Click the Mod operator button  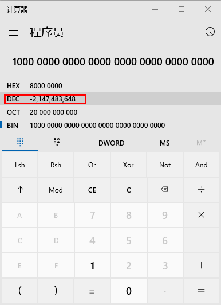(x=56, y=190)
